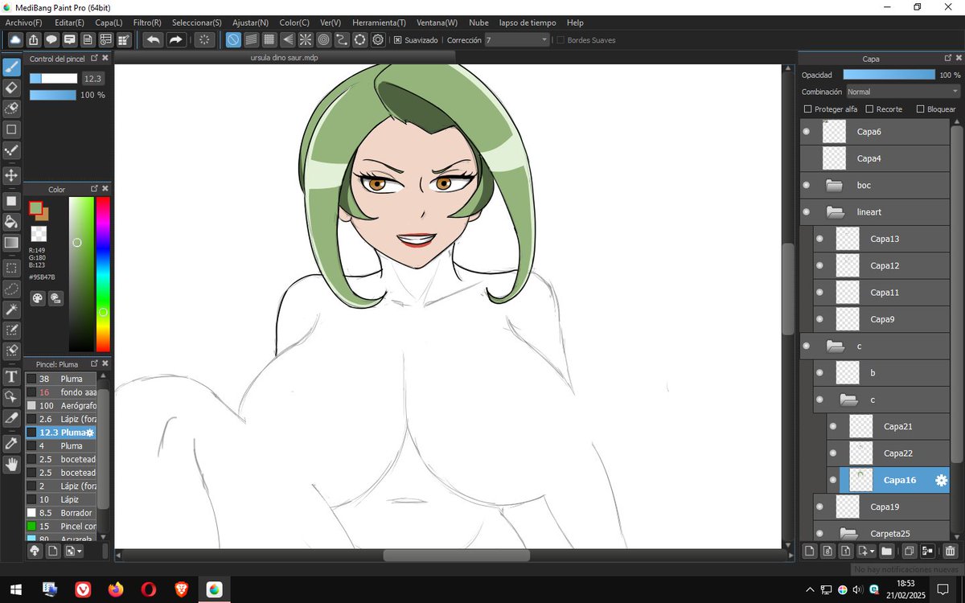
Task: Select the Bucket fill tool
Action: (11, 222)
